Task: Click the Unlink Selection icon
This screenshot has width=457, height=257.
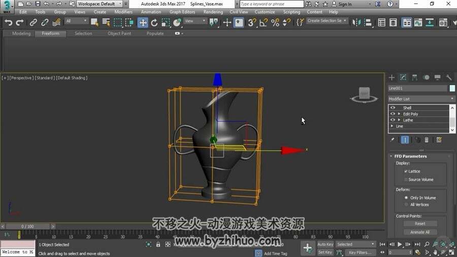Action: (x=45, y=23)
